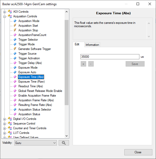The height and width of the screenshot is (159, 156).
Task: Switch to the Information tab
Action: [x=92, y=45]
